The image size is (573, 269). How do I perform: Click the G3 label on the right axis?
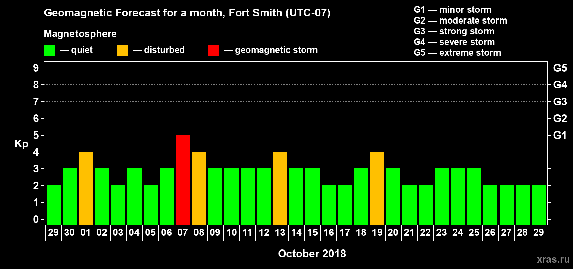pos(560,102)
